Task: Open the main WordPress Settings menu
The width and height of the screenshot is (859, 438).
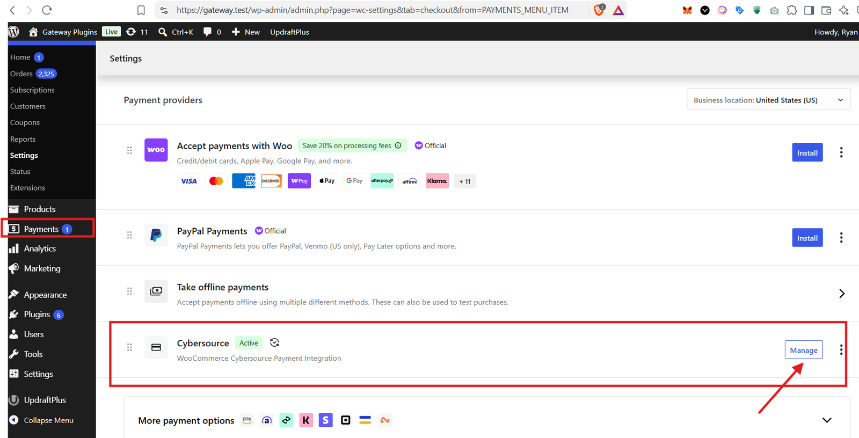Action: coord(38,374)
